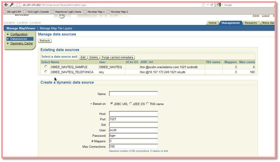
Task: Open the Geometry Cache sidebar link
Action: 21,43
